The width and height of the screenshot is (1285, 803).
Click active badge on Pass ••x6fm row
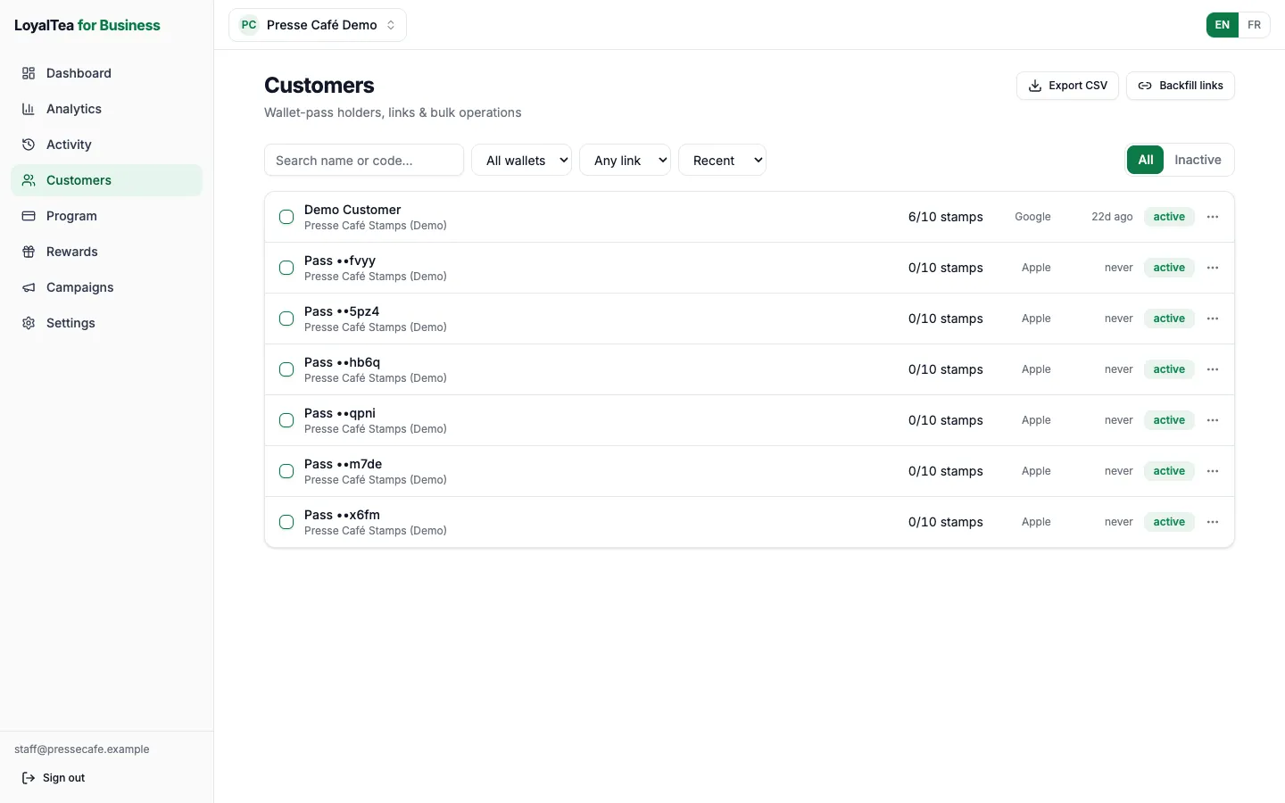point(1169,522)
